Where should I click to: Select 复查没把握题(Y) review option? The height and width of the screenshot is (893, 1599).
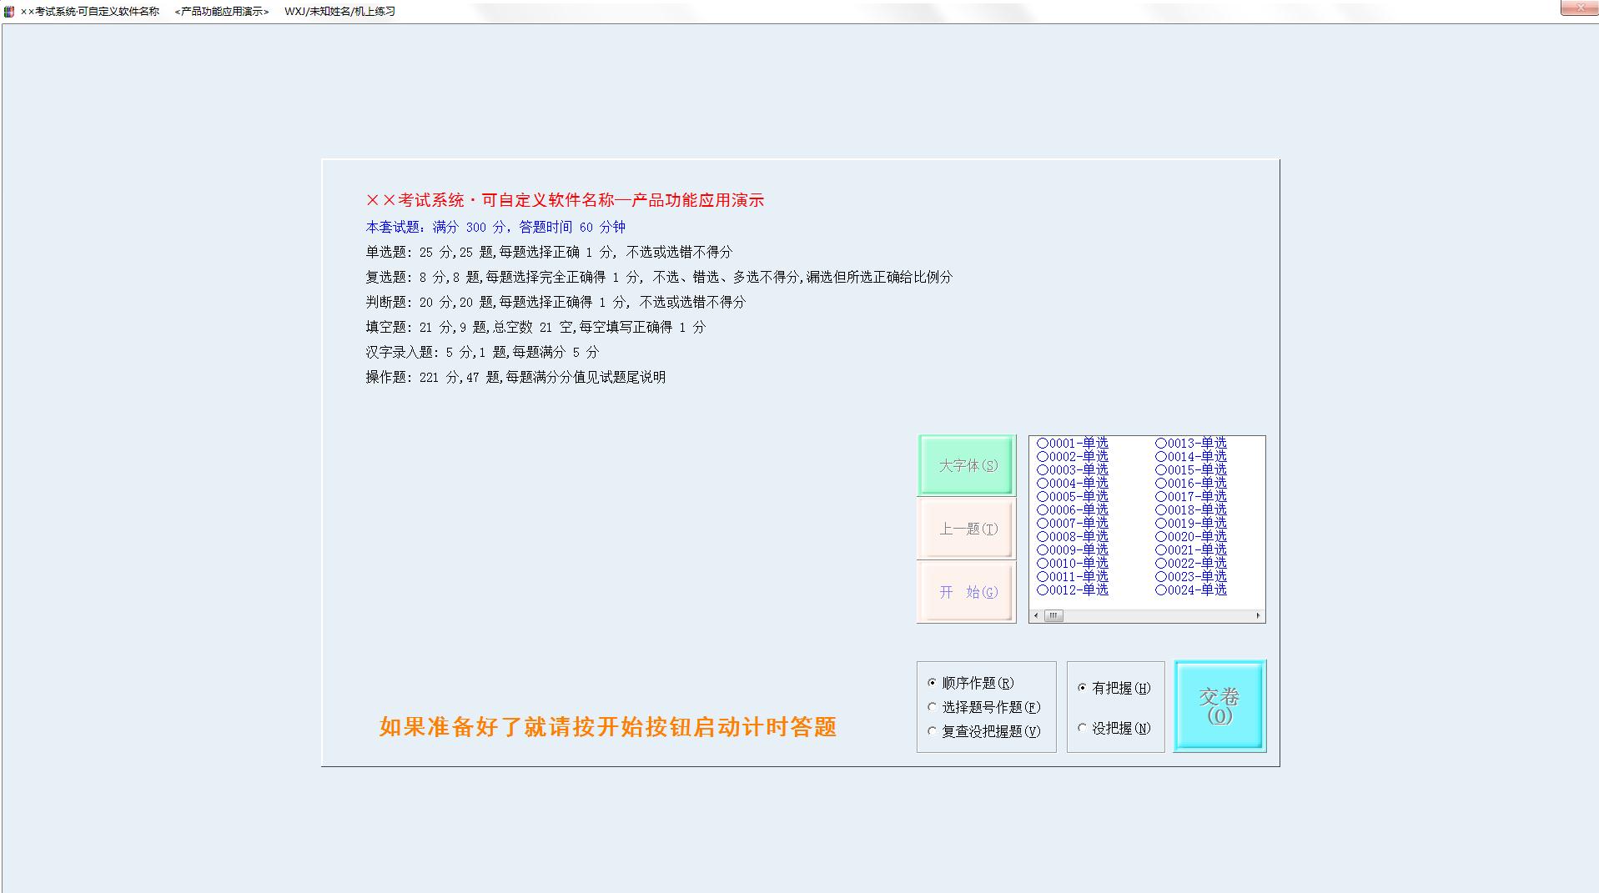coord(984,731)
